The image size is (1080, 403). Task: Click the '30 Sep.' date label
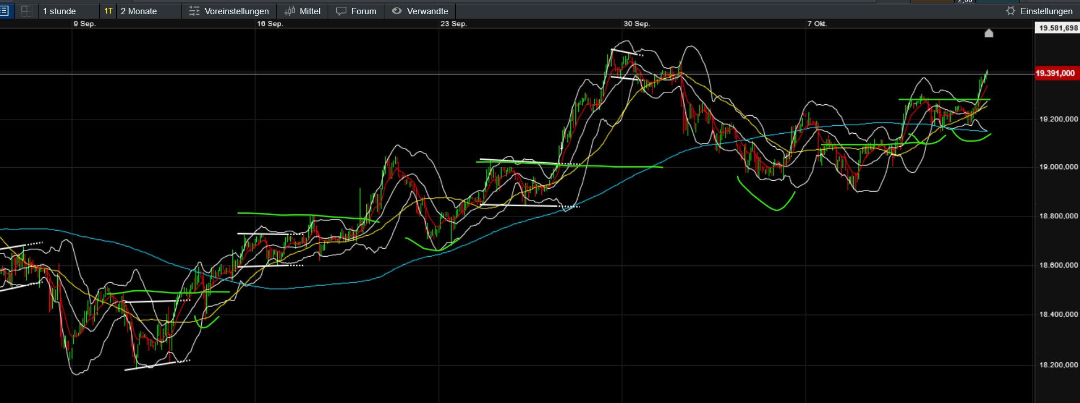[x=637, y=24]
